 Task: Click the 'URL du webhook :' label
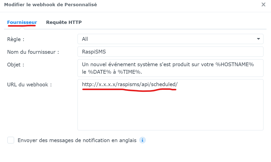(29, 85)
